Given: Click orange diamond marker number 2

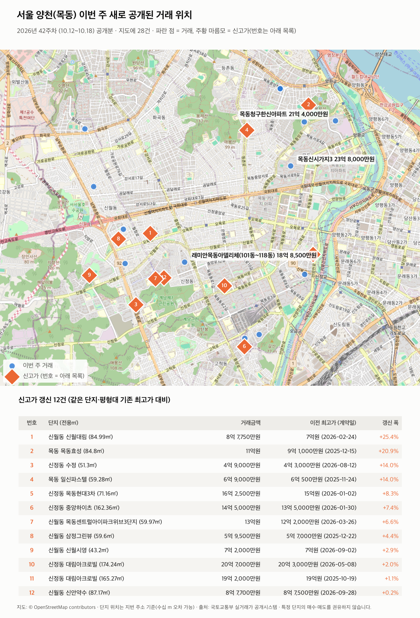Looking at the screenshot, I should click(x=308, y=104).
